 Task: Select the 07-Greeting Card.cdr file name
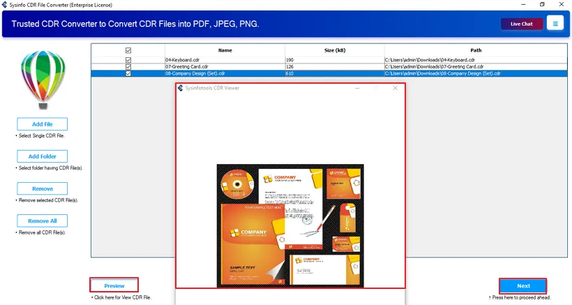click(187, 67)
